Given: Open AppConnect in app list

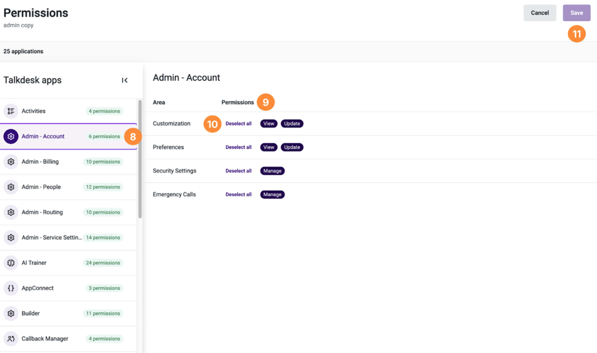Looking at the screenshot, I should [68, 288].
